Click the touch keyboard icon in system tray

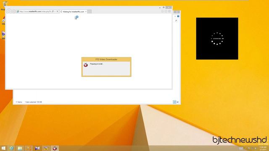(x=241, y=148)
